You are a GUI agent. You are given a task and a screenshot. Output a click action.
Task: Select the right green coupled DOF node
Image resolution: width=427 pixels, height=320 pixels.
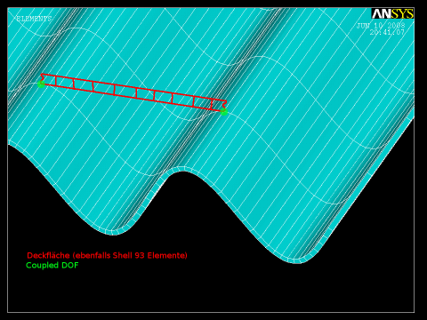[x=224, y=111]
